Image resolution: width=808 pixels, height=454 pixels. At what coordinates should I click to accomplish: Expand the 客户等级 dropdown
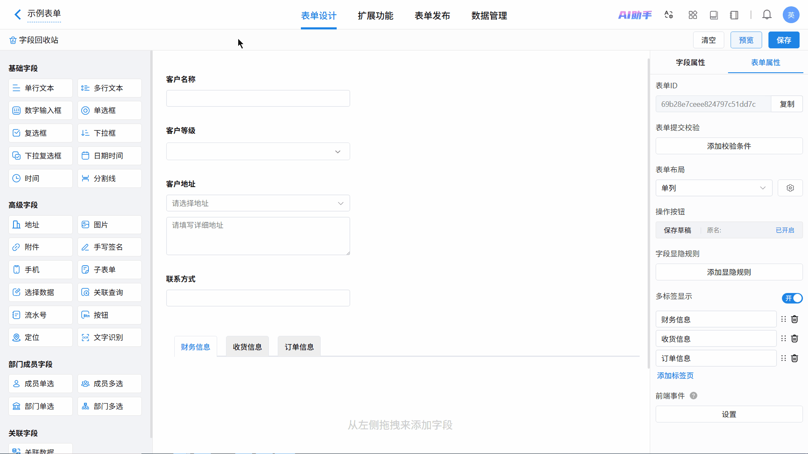click(x=258, y=152)
